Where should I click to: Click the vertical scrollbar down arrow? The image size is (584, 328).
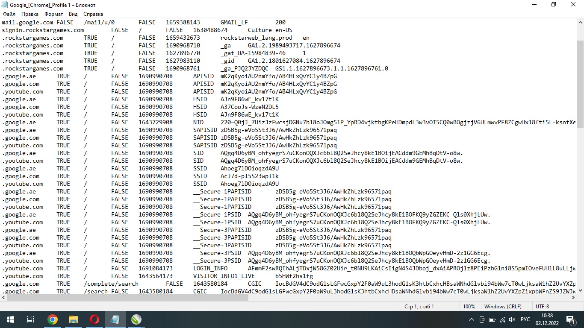pyautogui.click(x=580, y=290)
